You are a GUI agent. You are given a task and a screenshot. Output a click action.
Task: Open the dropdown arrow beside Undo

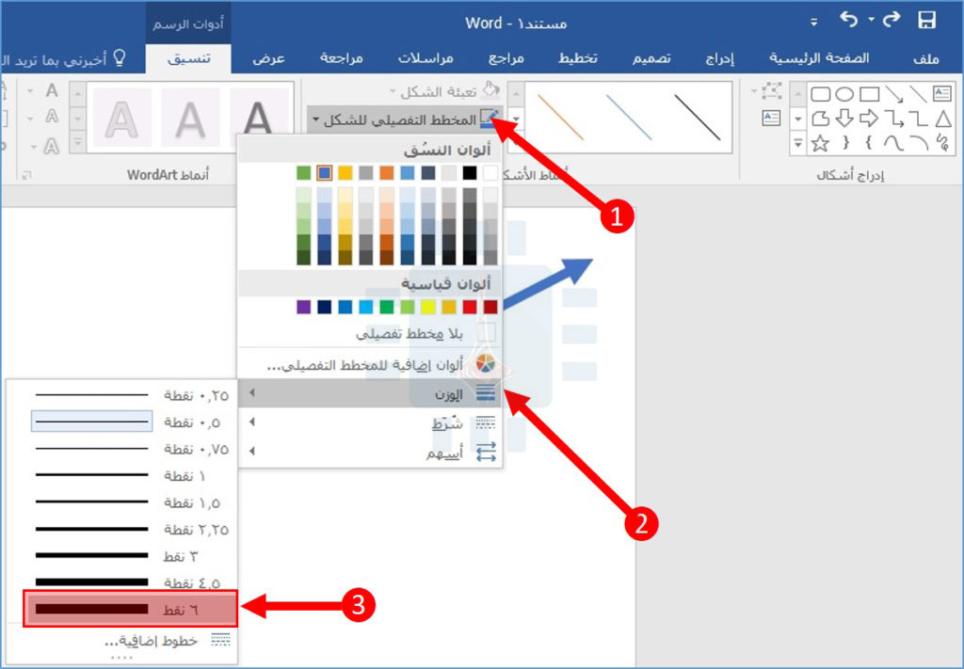[871, 21]
